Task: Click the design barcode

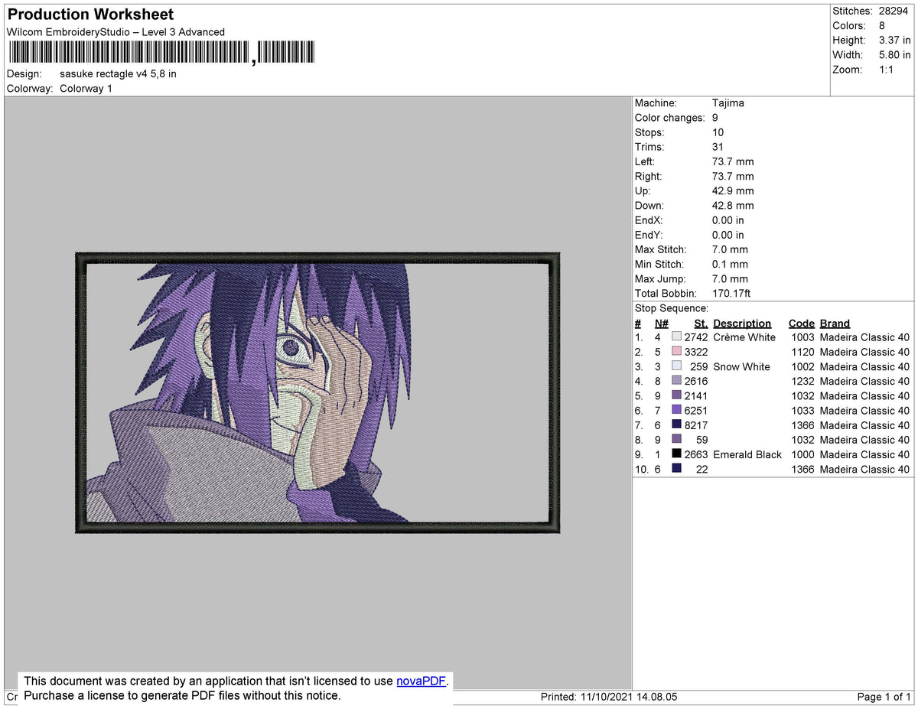Action: tap(161, 51)
